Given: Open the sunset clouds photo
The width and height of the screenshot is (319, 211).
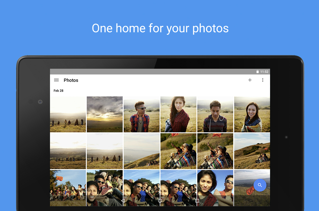Looking at the screenshot, I should 105,114.
